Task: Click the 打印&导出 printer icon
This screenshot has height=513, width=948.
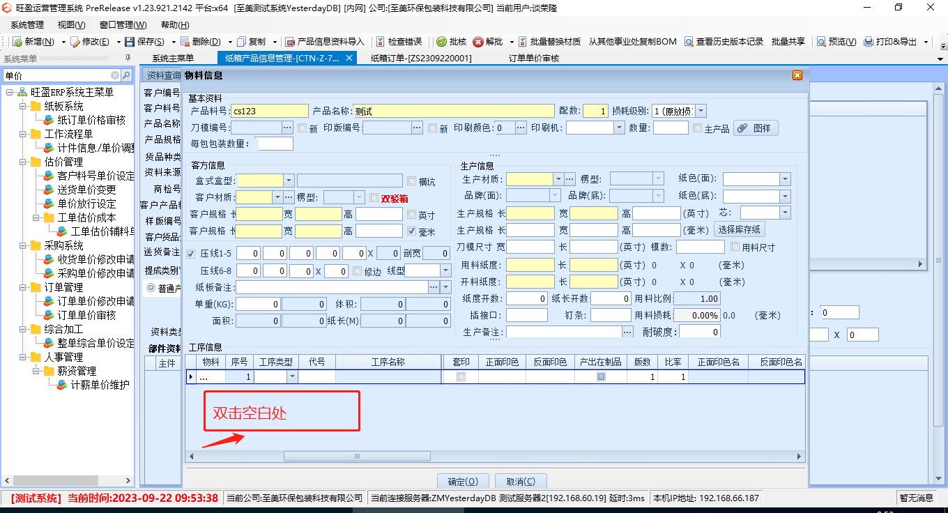Action: coord(869,42)
